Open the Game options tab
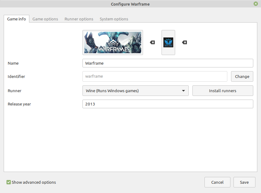This screenshot has width=261, height=193. tap(45, 19)
